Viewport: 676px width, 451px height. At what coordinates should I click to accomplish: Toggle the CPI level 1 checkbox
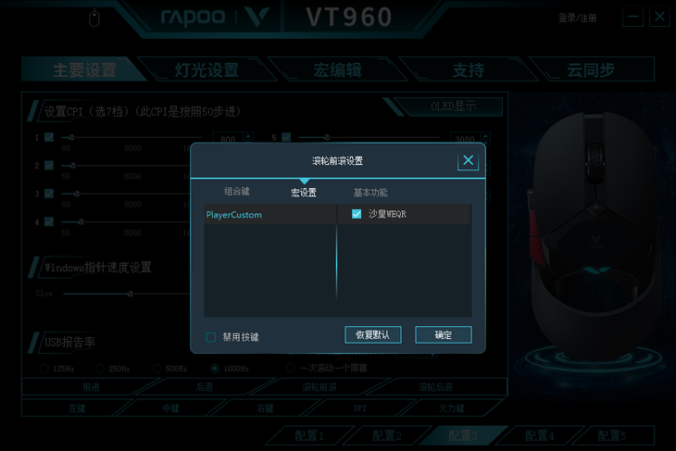coord(49,137)
